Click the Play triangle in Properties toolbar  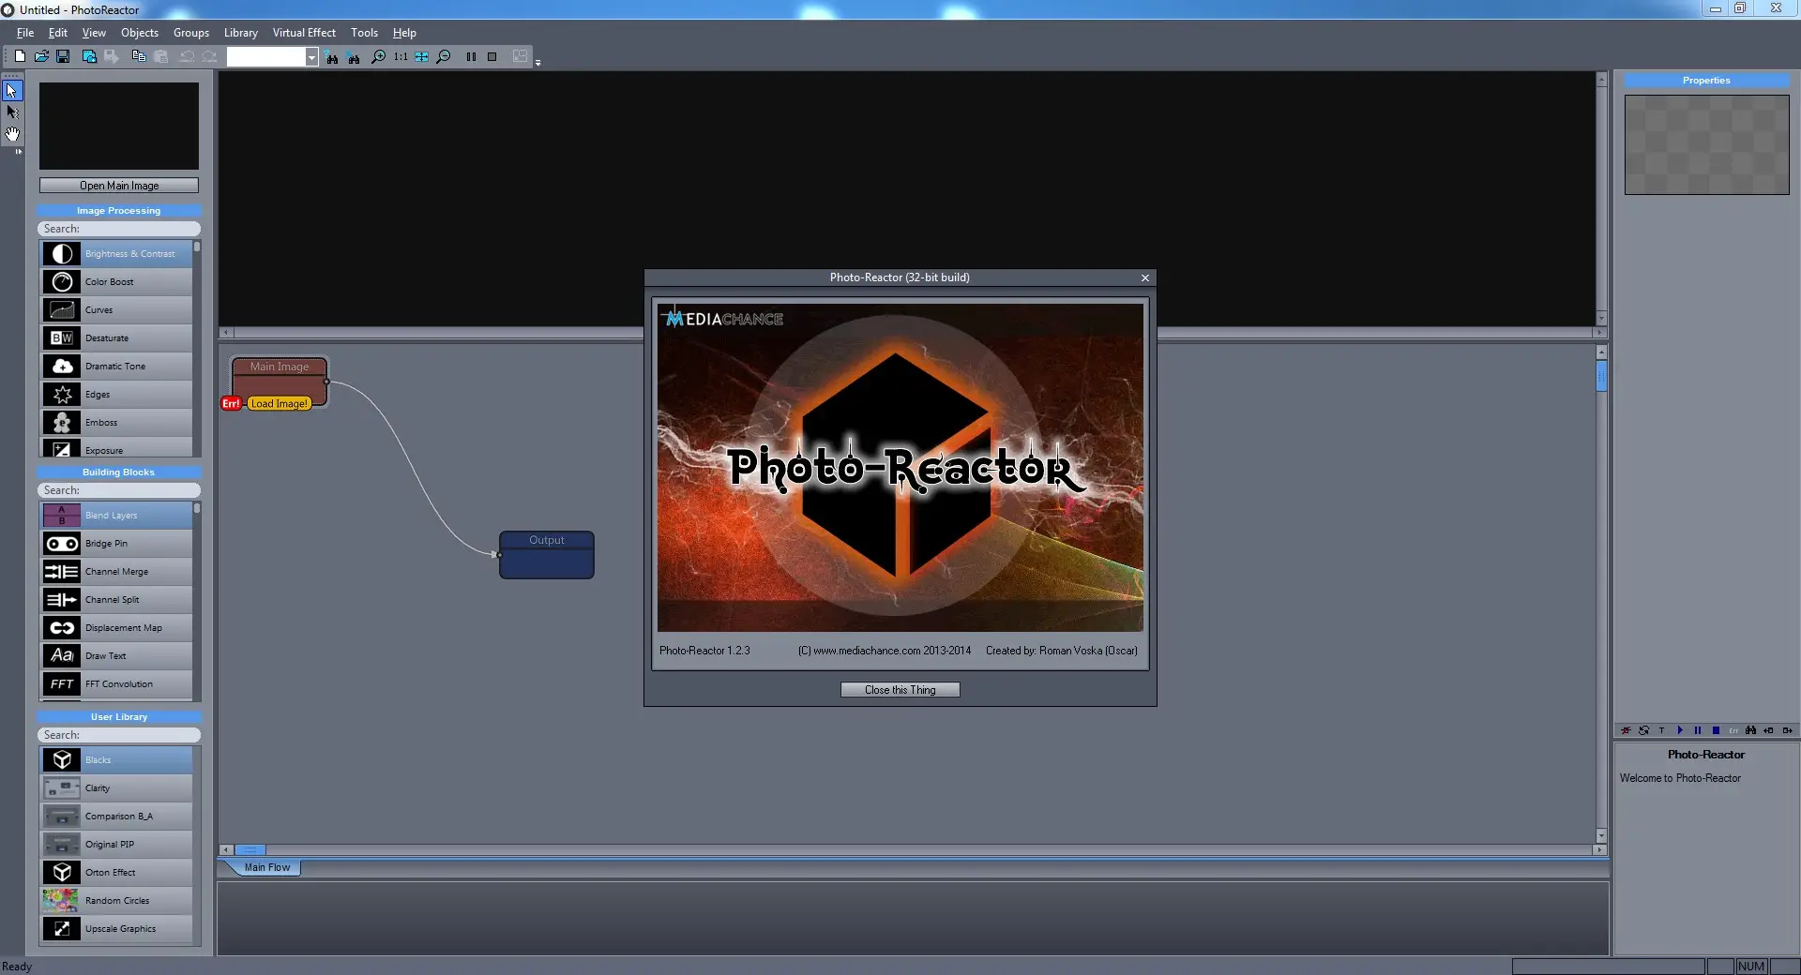1680,730
